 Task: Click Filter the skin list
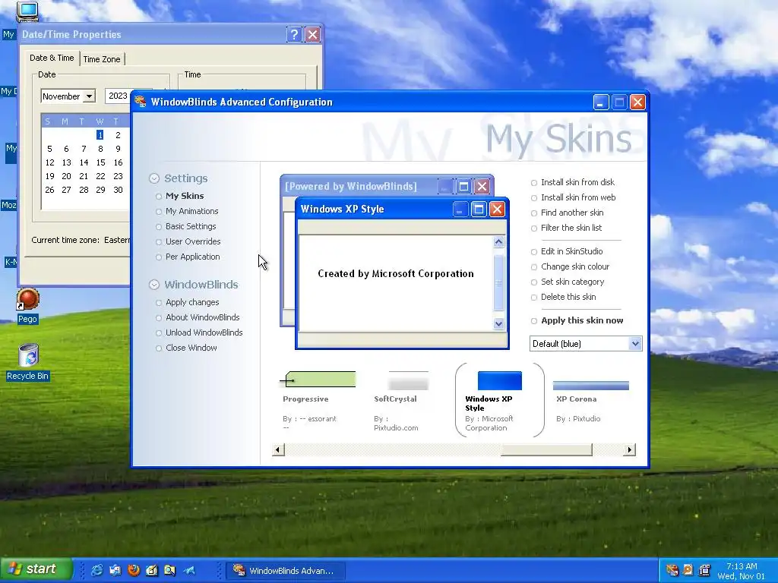pos(571,228)
